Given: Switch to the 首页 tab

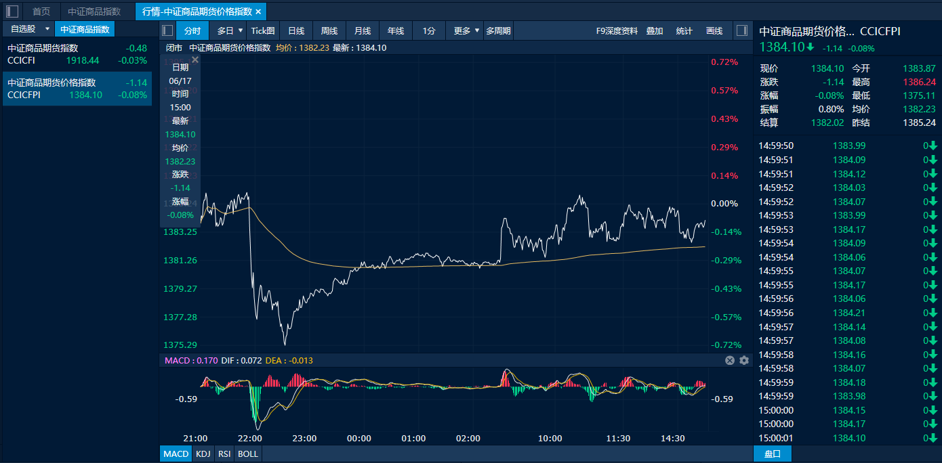Looking at the screenshot, I should (x=41, y=12).
